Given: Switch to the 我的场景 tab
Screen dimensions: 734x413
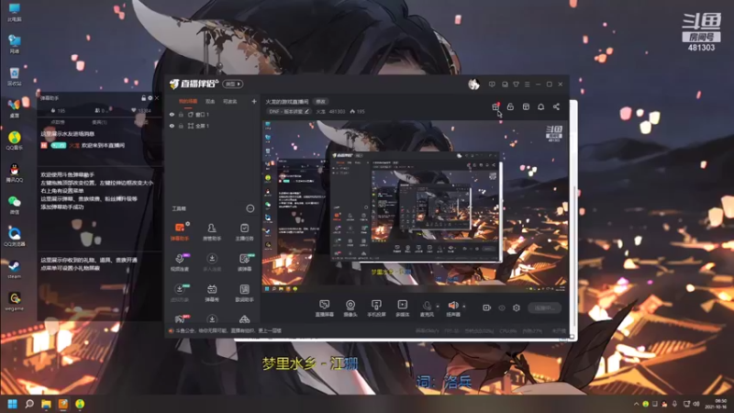Looking at the screenshot, I should click(x=188, y=101).
